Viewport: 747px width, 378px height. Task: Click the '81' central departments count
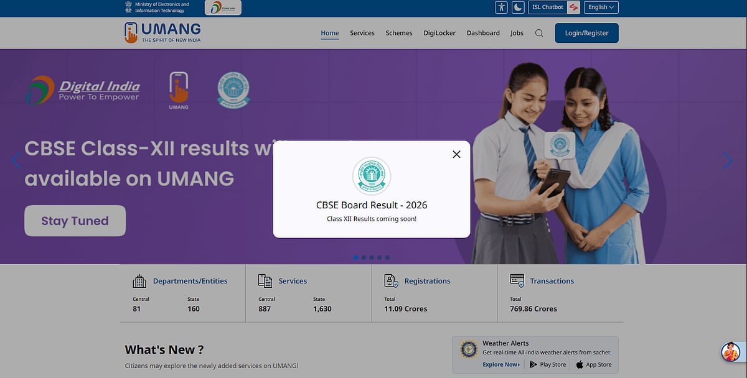[137, 308]
